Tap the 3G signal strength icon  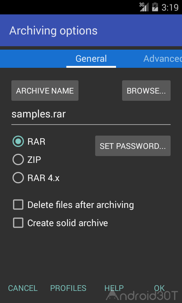tap(144, 7)
